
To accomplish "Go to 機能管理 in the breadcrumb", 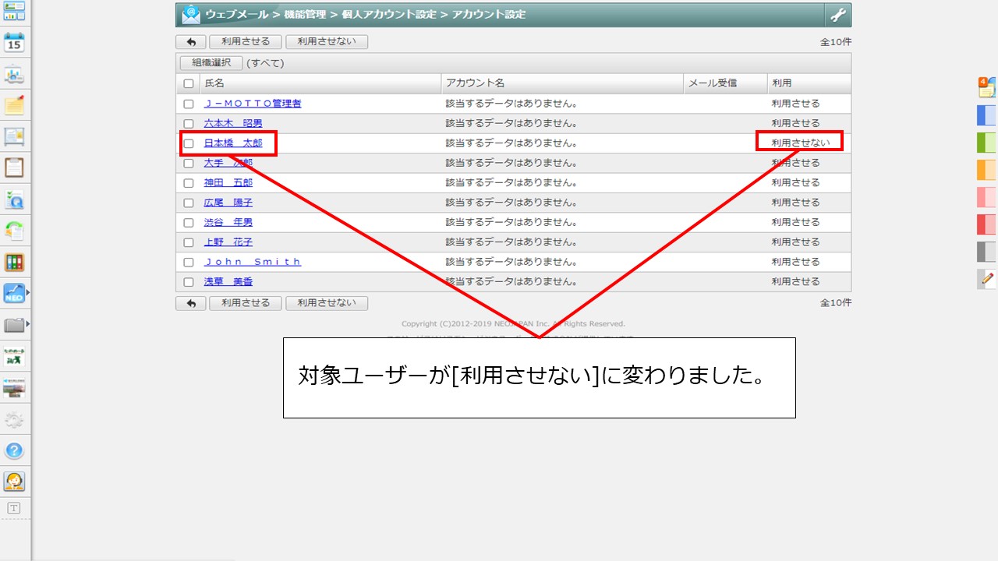I will tap(303, 15).
